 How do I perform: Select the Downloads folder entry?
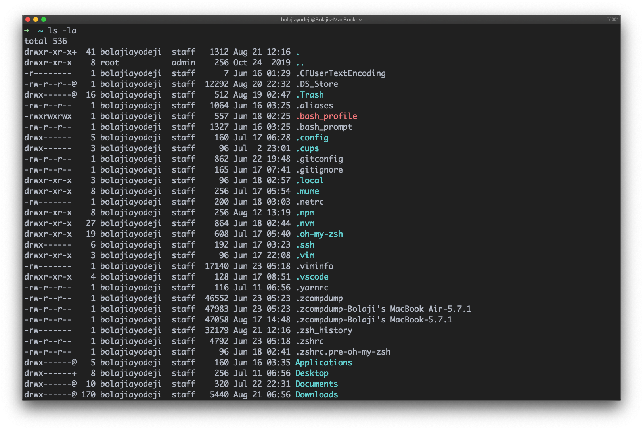tap(317, 395)
